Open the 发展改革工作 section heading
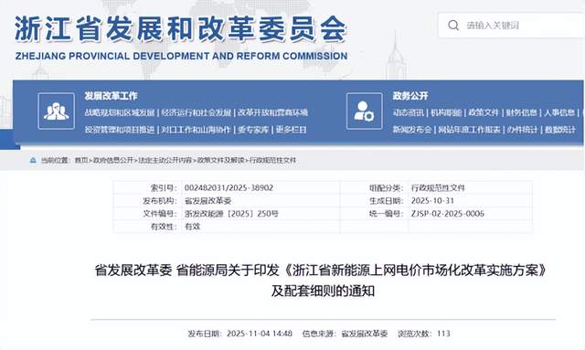The width and height of the screenshot is (585, 350). coord(111,96)
